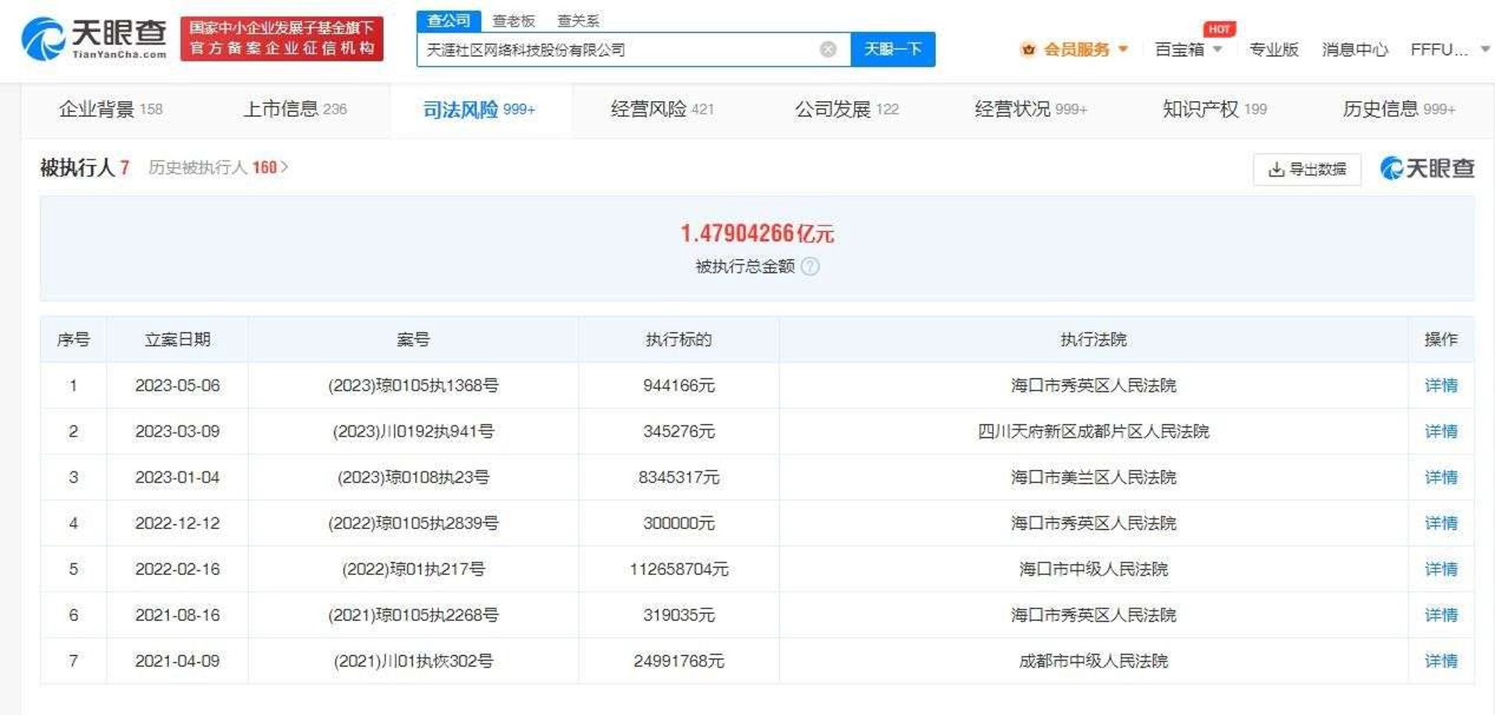Select the 司法风险 tab
The image size is (1495, 715).
click(480, 110)
